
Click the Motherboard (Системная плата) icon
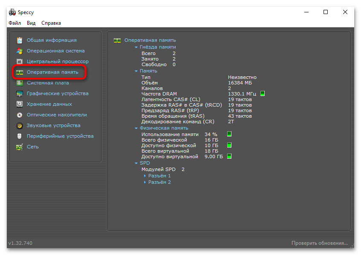[20, 83]
